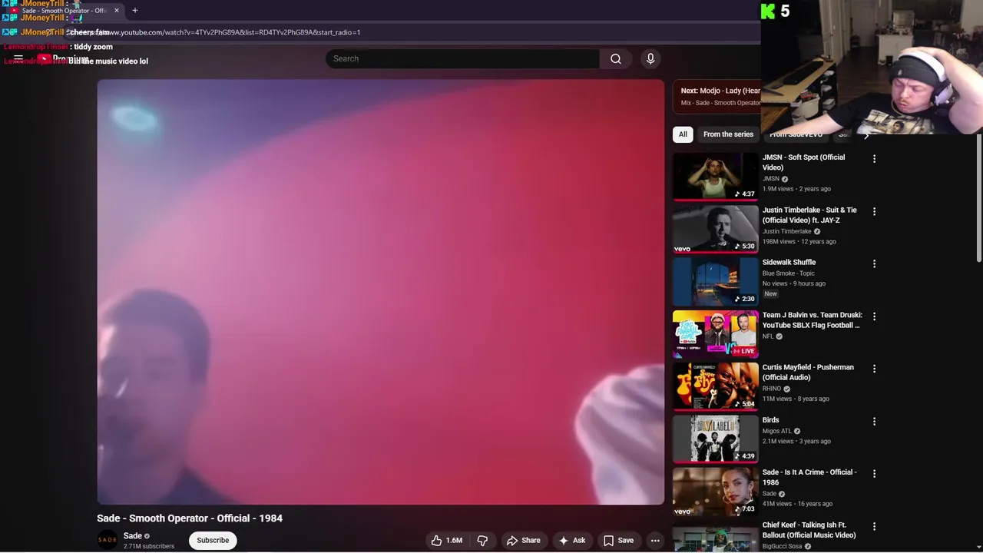Click into the Search field
Viewport: 983px width, 553px height.
point(463,59)
